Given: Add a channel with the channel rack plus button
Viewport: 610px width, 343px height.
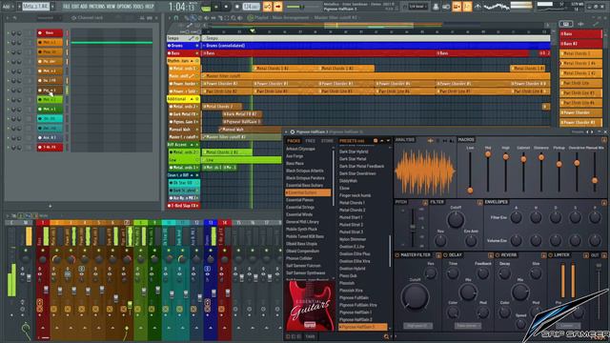Looking at the screenshot, I should click(50, 206).
